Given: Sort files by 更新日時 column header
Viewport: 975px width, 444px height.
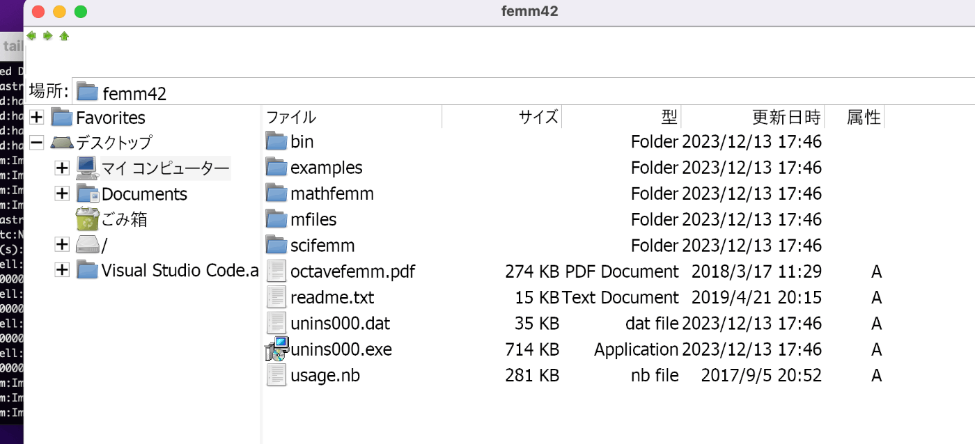Looking at the screenshot, I should 786,117.
